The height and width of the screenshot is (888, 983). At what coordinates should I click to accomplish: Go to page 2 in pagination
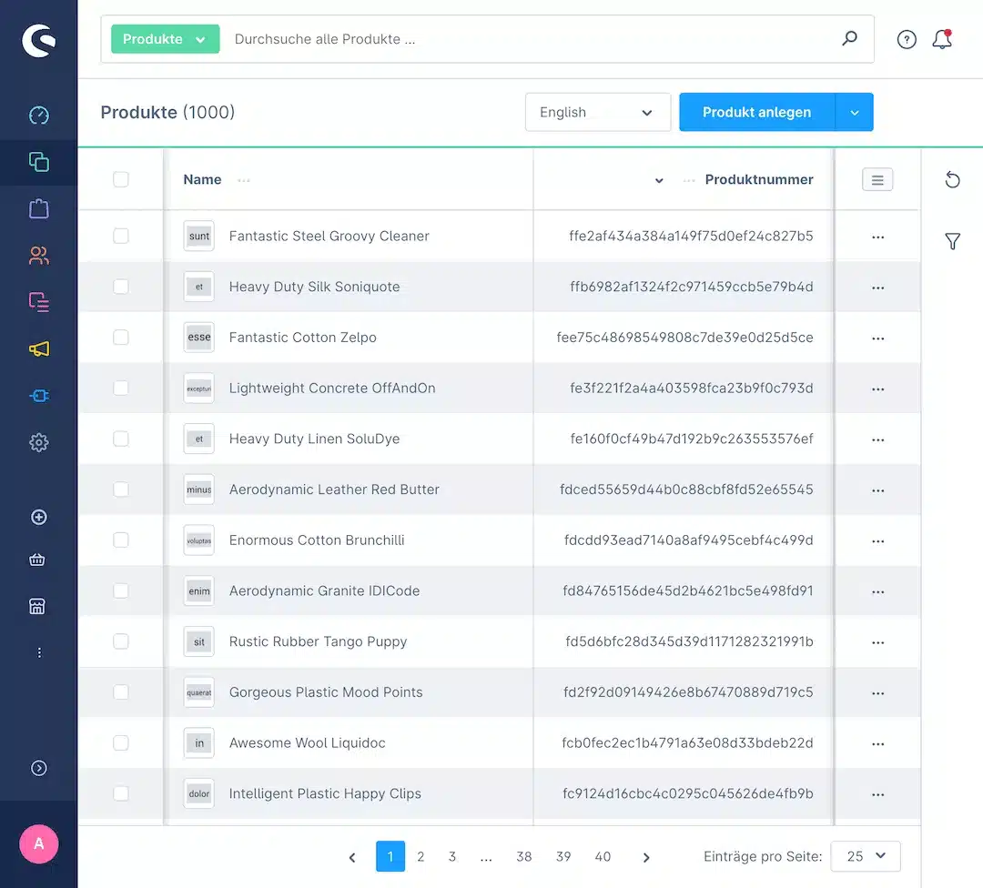[421, 856]
